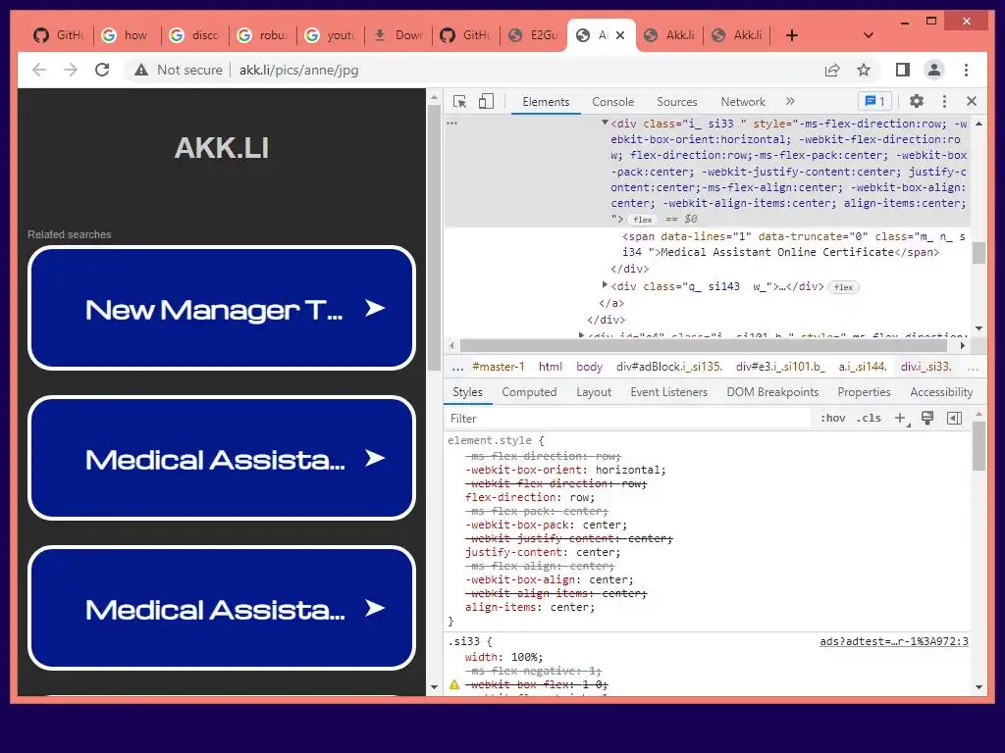This screenshot has width=1005, height=753.
Task: Select the div.i_.si33 breadcrumb
Action: [x=926, y=367]
